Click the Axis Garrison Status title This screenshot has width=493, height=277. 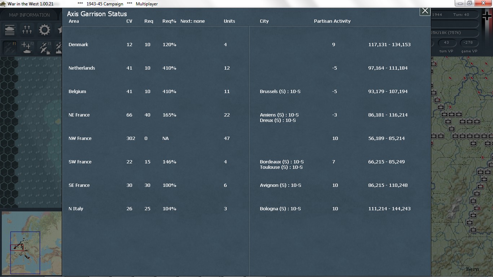97,14
